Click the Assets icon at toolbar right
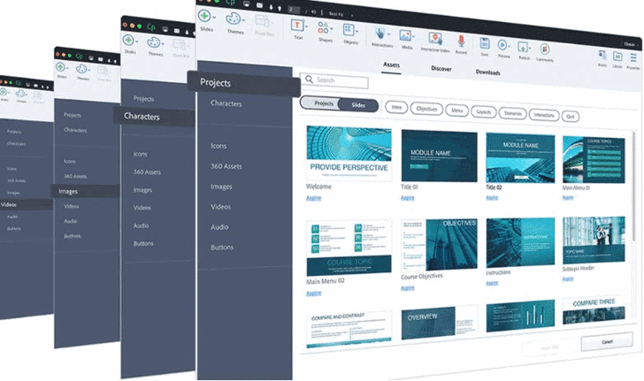Screen dimensions: 644x381 pos(602,55)
